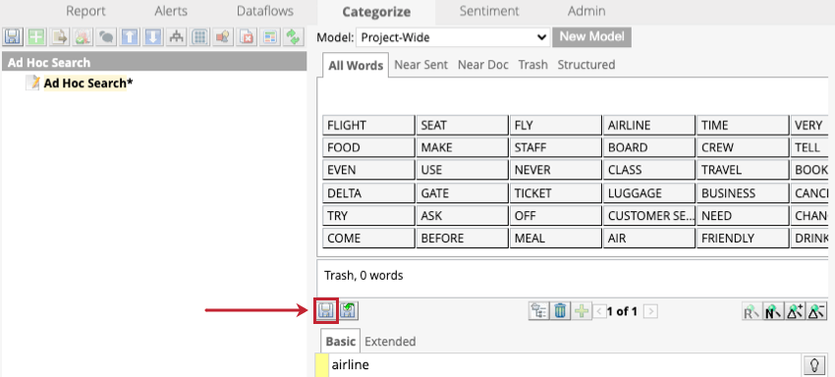This screenshot has width=835, height=377.
Task: Click the green refresh arrows icon
Action: click(x=293, y=37)
